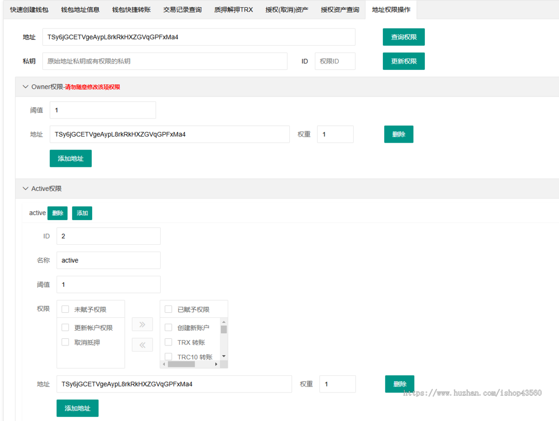This screenshot has width=559, height=421.
Task: Click the permission list horizontal scrollbar thumb
Action: pos(181,364)
